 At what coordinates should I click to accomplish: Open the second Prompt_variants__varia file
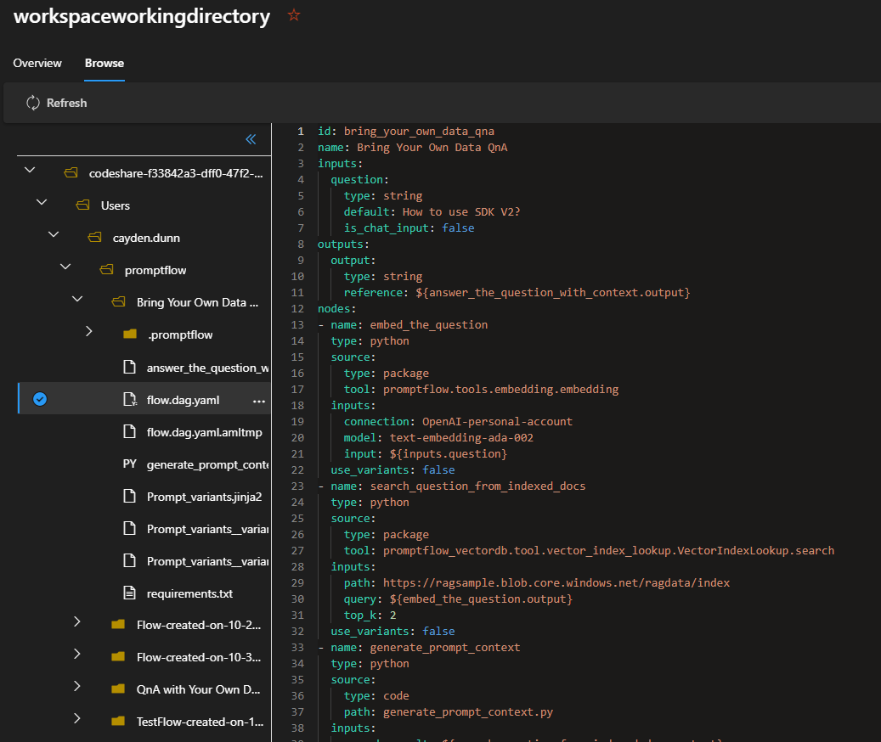tap(207, 561)
